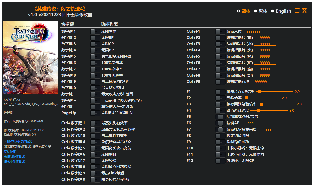The width and height of the screenshot is (314, 185).
Task: Edit 编辑耀晶片 (幻) value field
Action: tap(265, 75)
